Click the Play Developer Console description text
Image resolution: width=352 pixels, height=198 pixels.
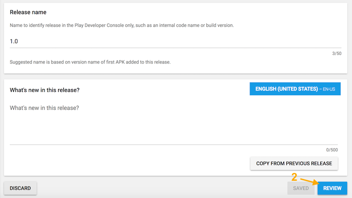coord(122,26)
